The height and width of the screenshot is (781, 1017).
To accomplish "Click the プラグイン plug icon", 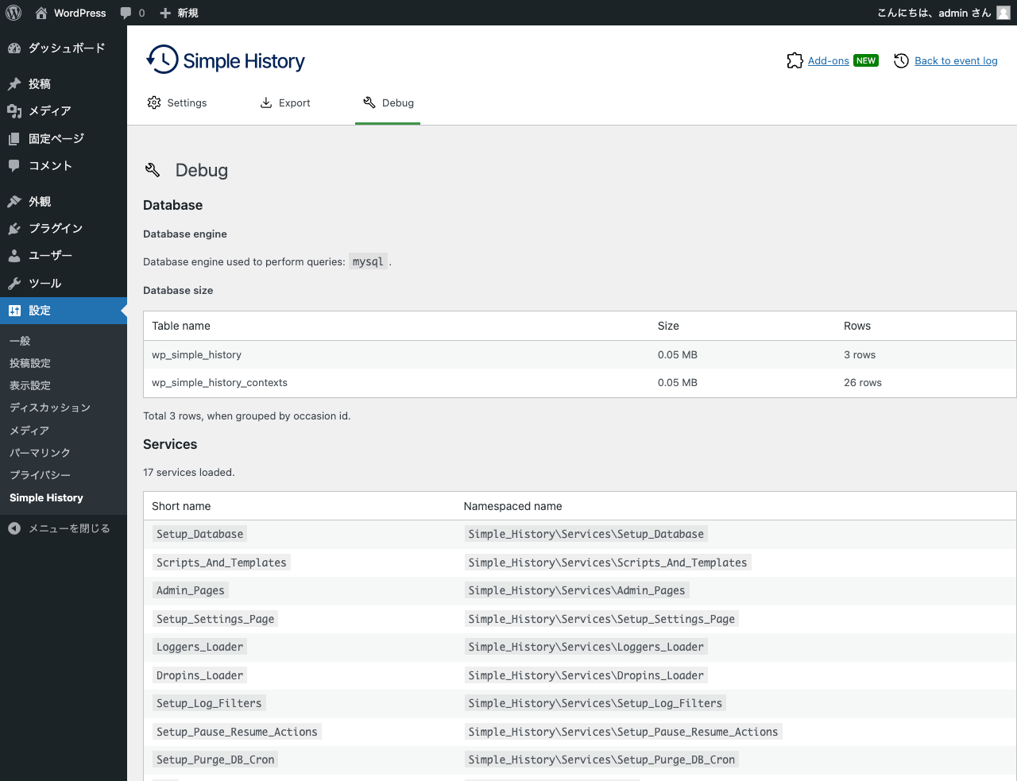I will point(14,228).
